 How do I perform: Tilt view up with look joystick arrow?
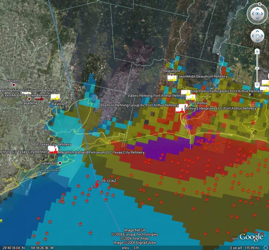point(257,9)
